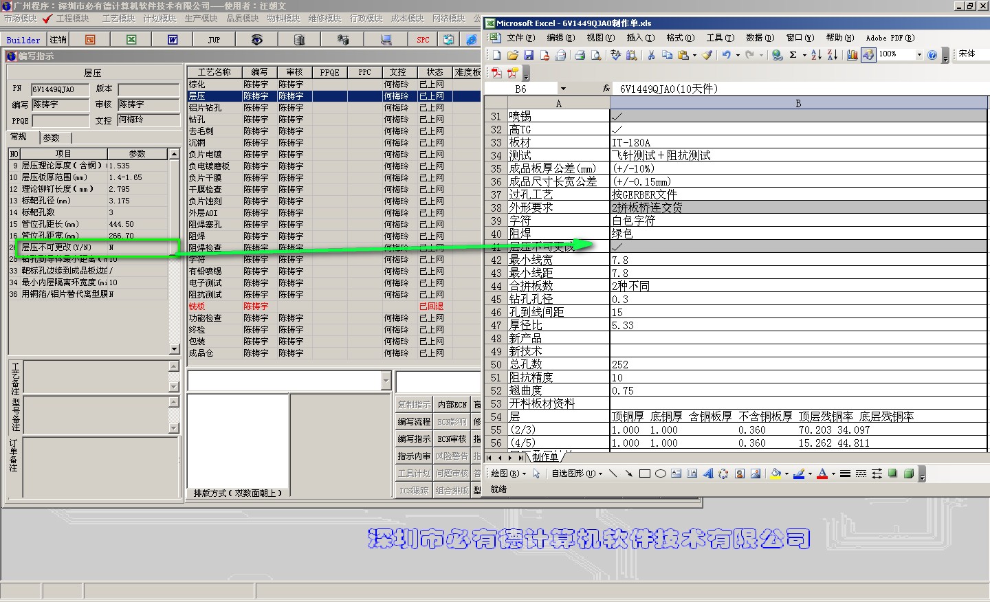Click the Excel icon in Builder toolbar
This screenshot has width=990, height=602.
(x=131, y=40)
